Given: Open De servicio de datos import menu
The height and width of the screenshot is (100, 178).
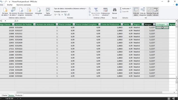Looking at the screenshot, I should click(x=13, y=12).
